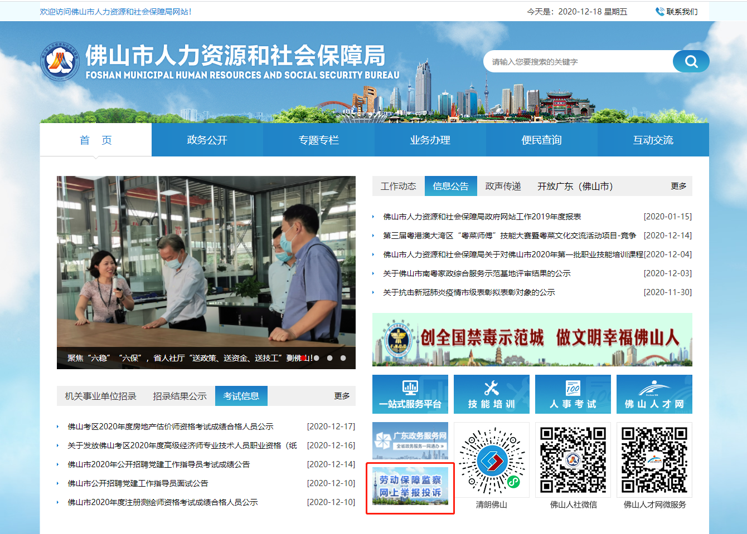Screen dimensions: 747x534
Task: Open the 政务公开 navigation menu
Action: click(207, 140)
